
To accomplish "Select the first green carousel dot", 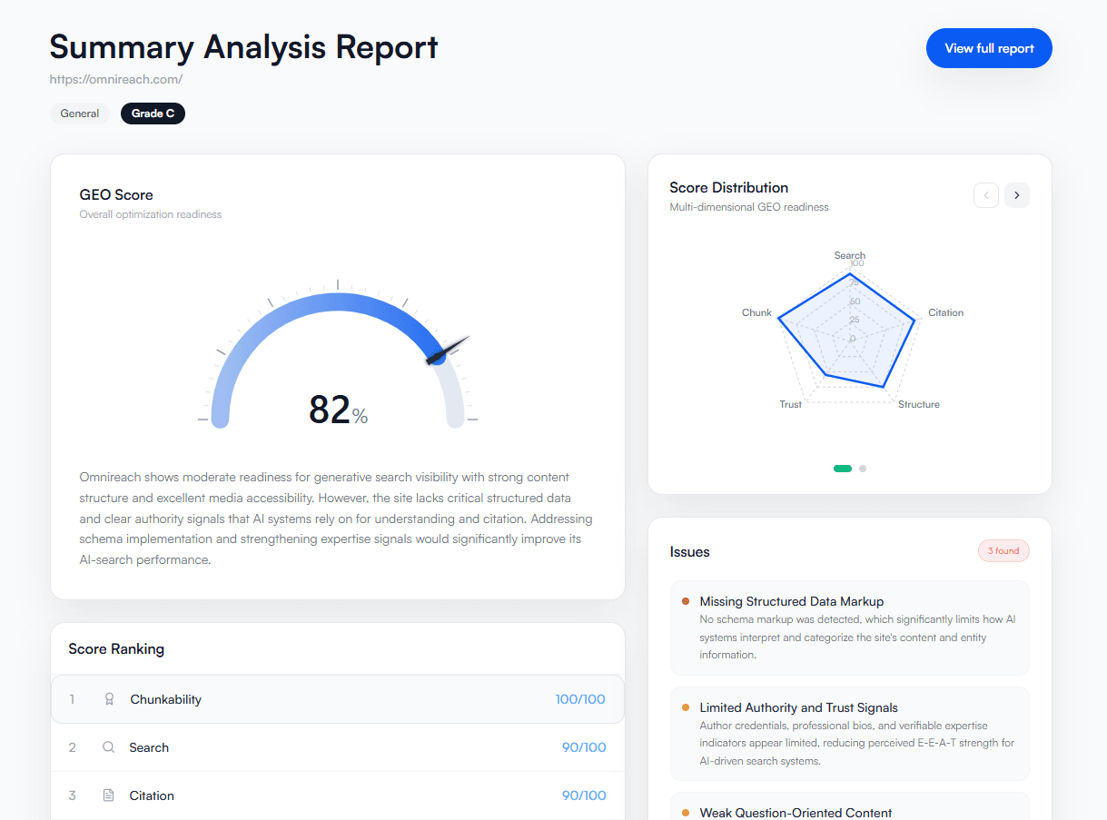I will pyautogui.click(x=843, y=469).
